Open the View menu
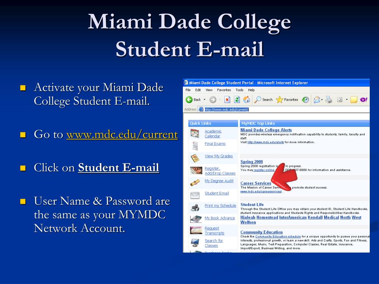This screenshot has width=379, height=284. click(209, 90)
